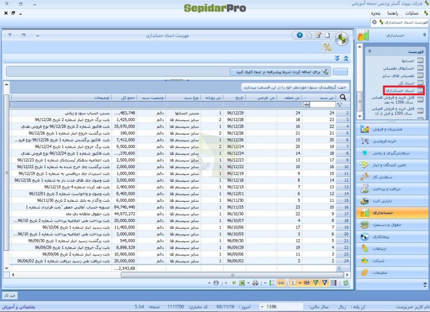Click the blue help question mark icon

tap(299, 35)
